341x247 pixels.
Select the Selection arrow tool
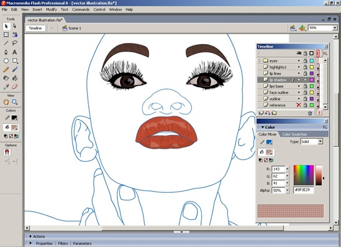click(x=6, y=26)
